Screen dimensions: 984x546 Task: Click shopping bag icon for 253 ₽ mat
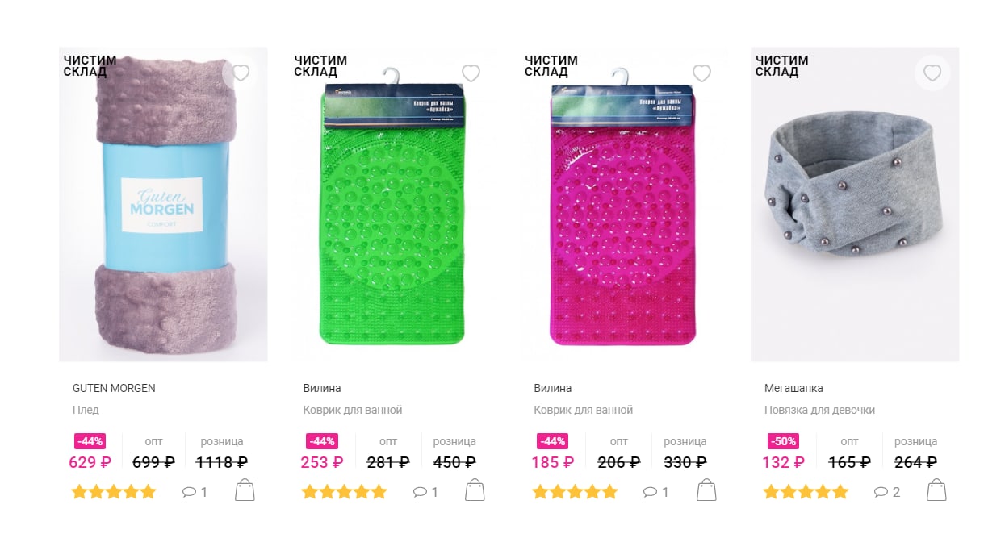pyautogui.click(x=475, y=490)
